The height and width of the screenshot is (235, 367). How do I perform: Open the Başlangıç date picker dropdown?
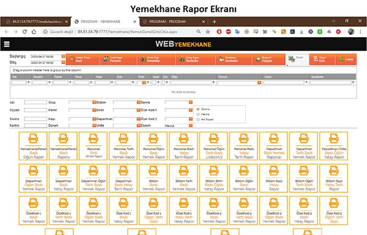click(63, 56)
